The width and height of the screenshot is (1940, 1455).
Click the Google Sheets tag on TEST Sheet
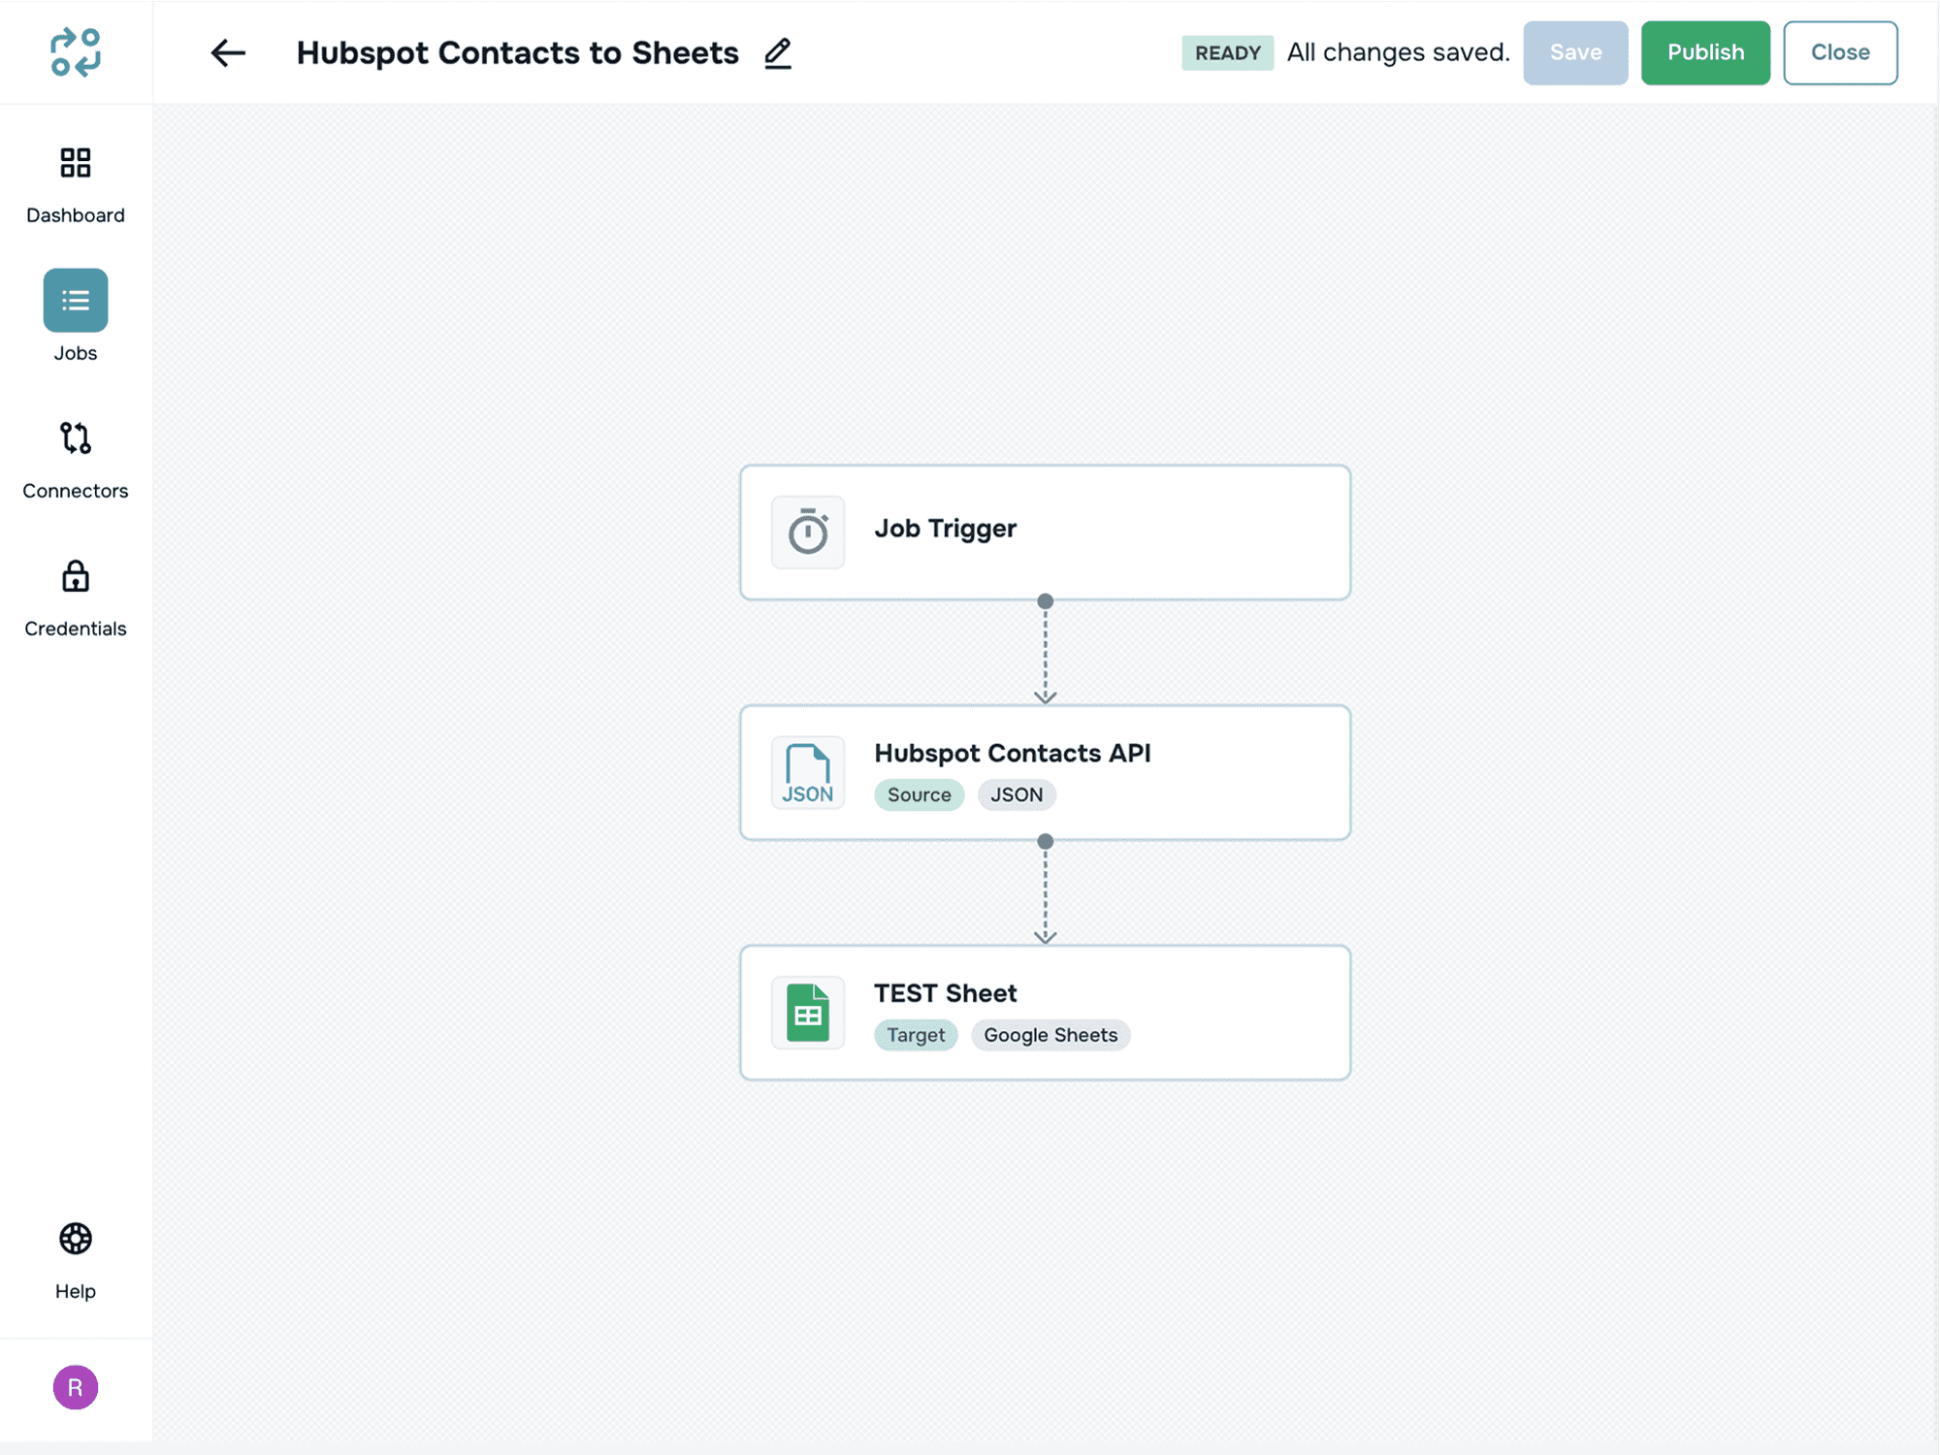[1051, 1035]
